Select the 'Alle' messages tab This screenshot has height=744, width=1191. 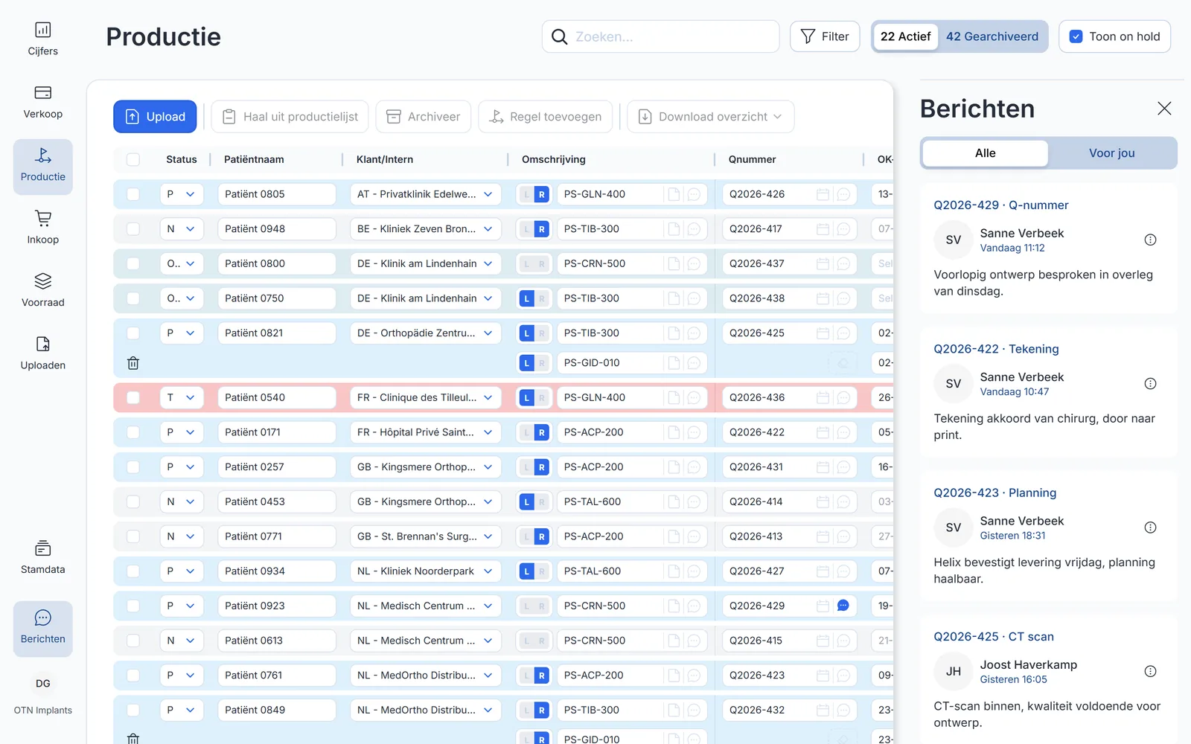pos(985,153)
